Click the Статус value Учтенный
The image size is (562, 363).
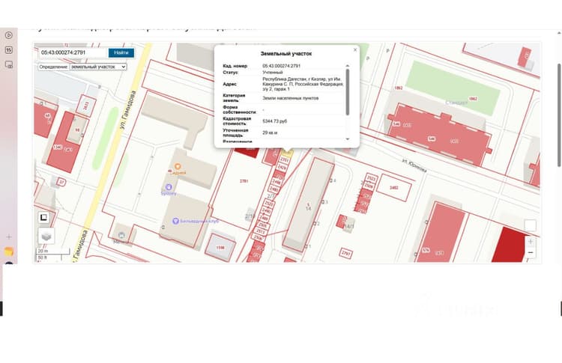(x=273, y=73)
